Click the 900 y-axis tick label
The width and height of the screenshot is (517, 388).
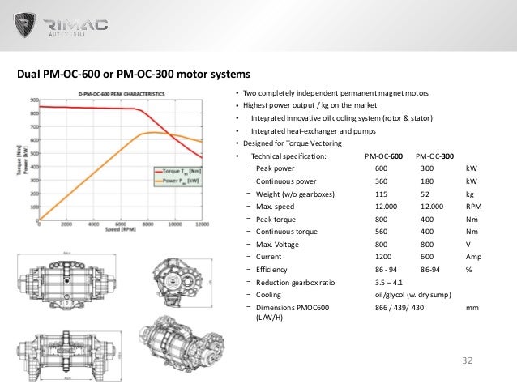34,100
